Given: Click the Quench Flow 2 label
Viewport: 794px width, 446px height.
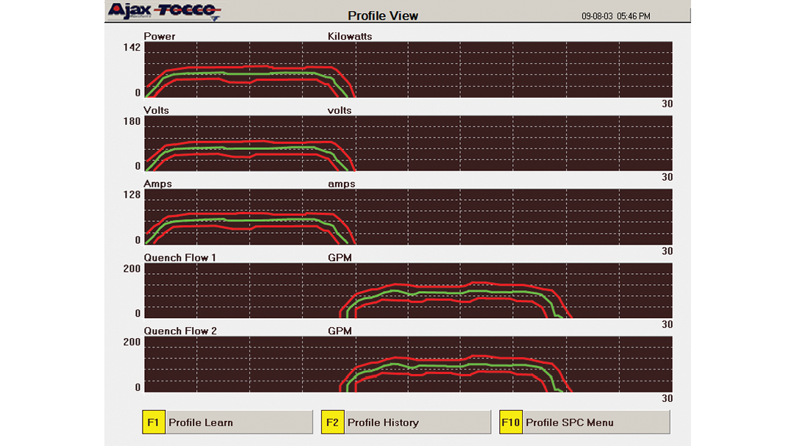Looking at the screenshot, I should pos(180,331).
